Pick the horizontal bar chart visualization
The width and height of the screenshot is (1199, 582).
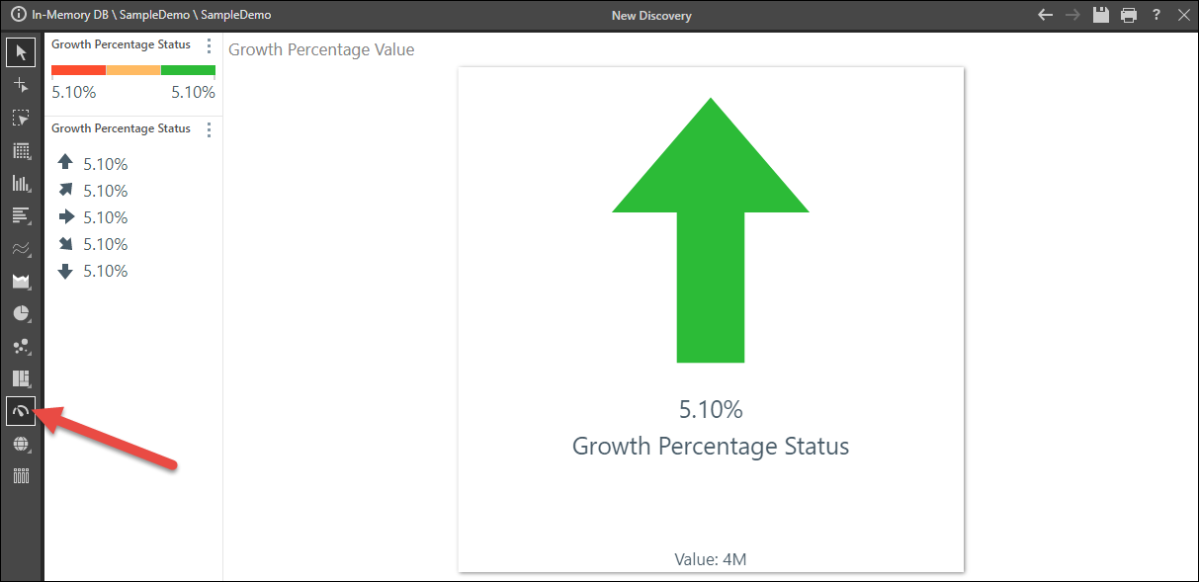click(21, 215)
